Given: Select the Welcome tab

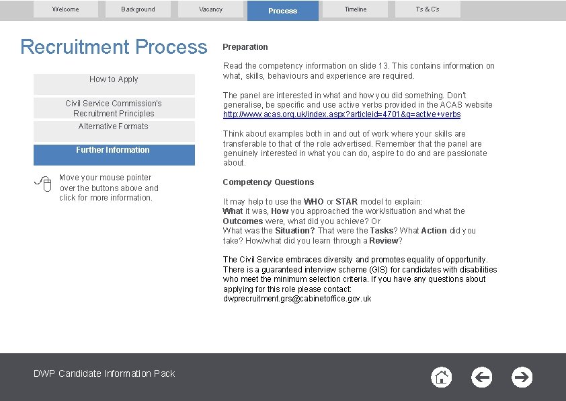Looking at the screenshot, I should click(65, 9).
